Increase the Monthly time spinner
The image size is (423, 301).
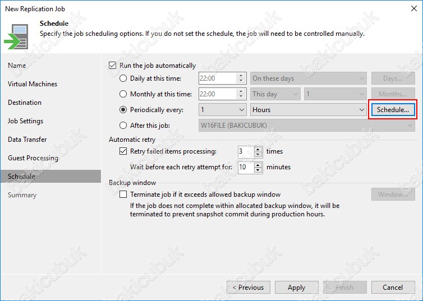241,91
